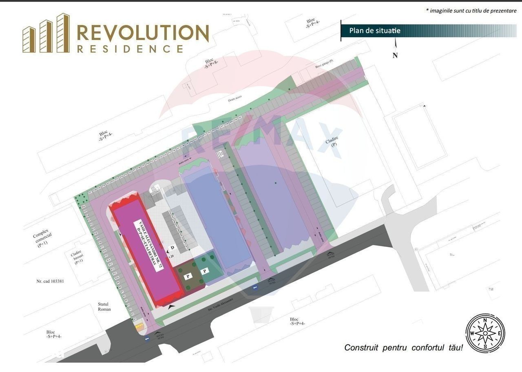
Task: Click the blue arrow sign below the blue building
Action: 255,288
